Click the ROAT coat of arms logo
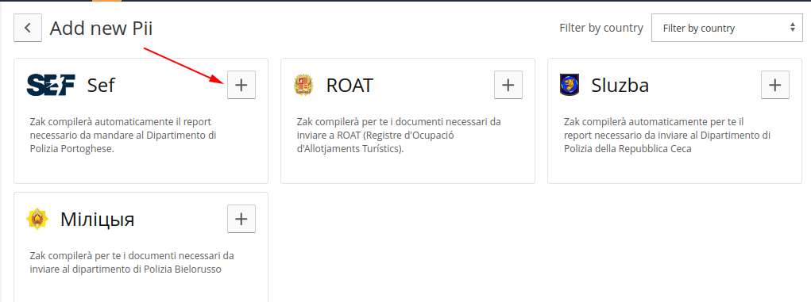811x302 pixels. click(x=303, y=85)
